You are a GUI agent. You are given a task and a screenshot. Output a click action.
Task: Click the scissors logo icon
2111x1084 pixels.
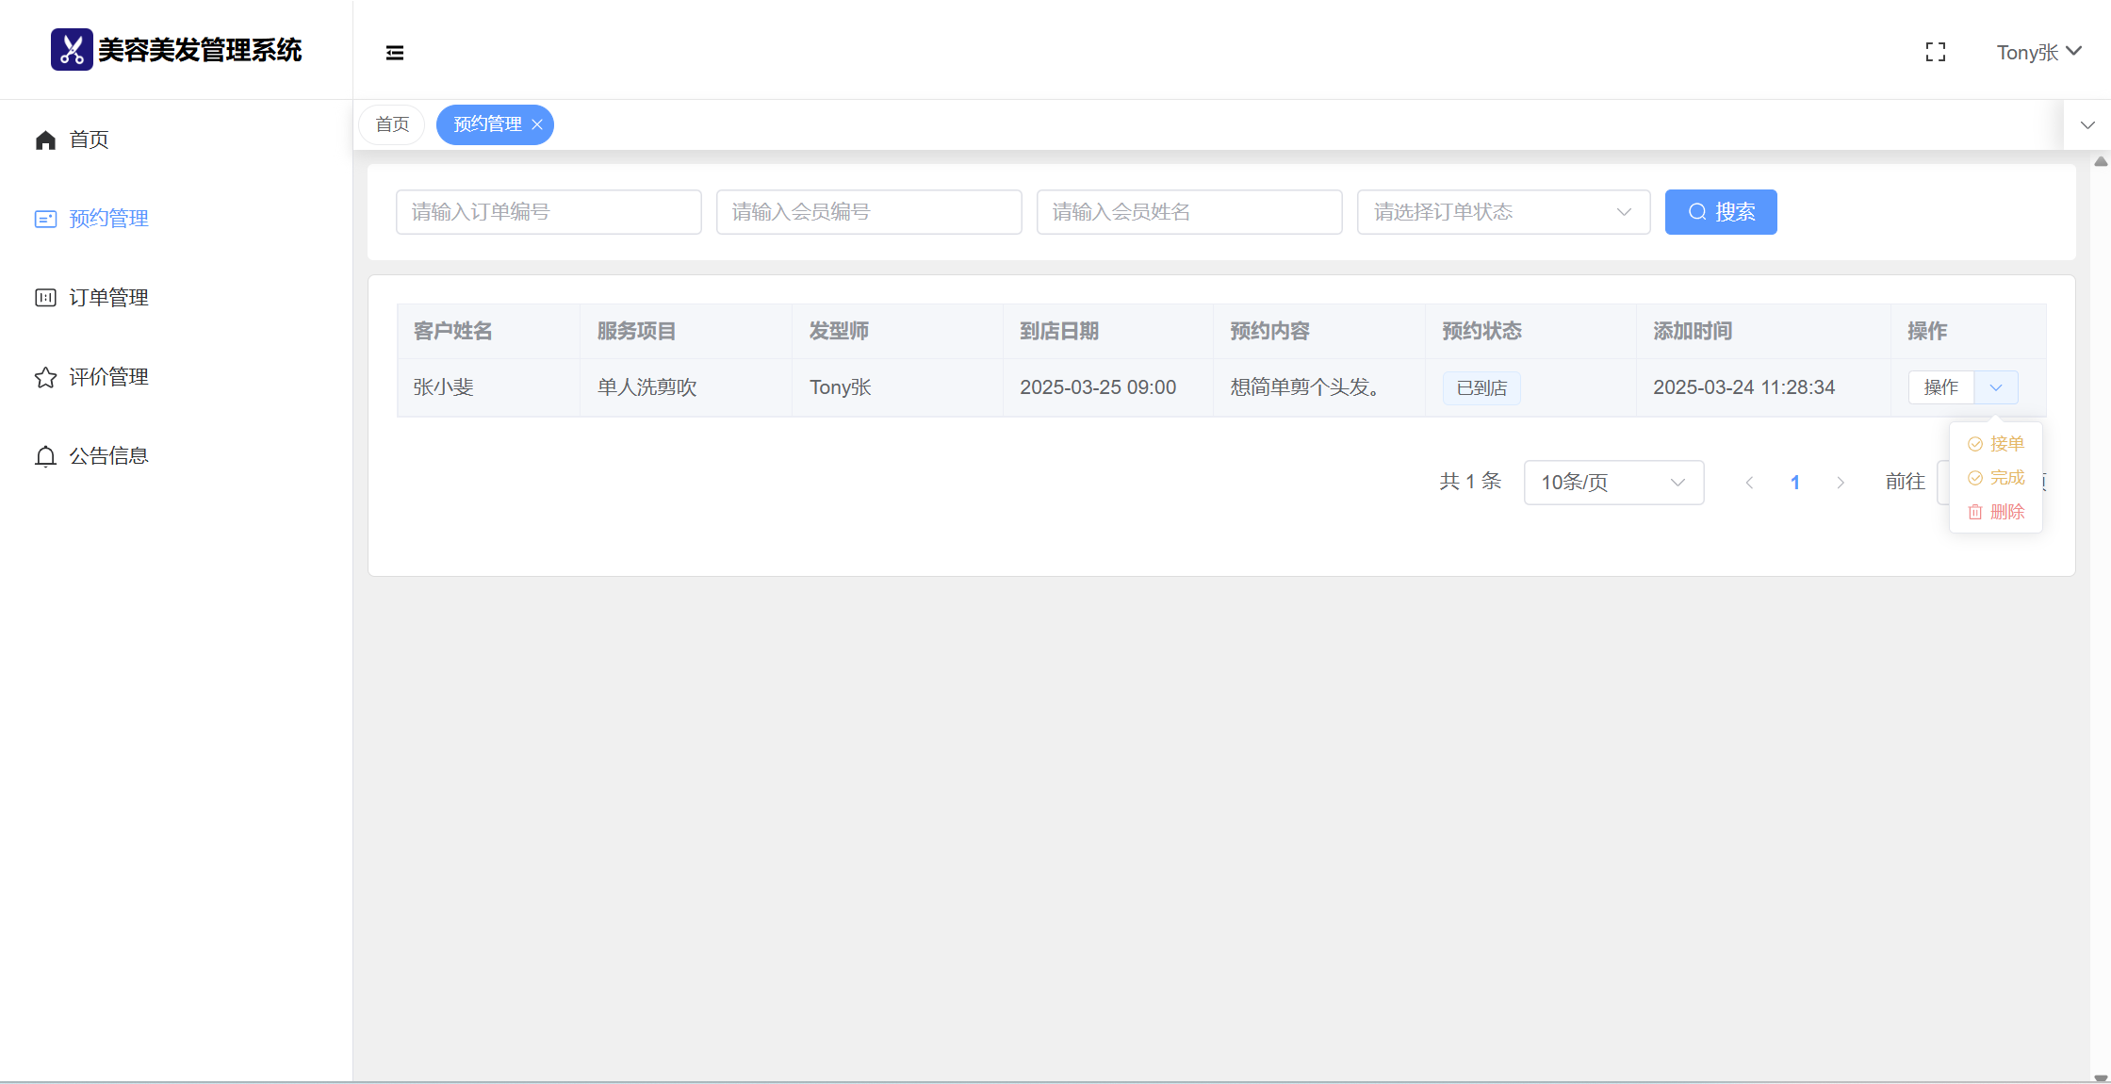(x=72, y=49)
